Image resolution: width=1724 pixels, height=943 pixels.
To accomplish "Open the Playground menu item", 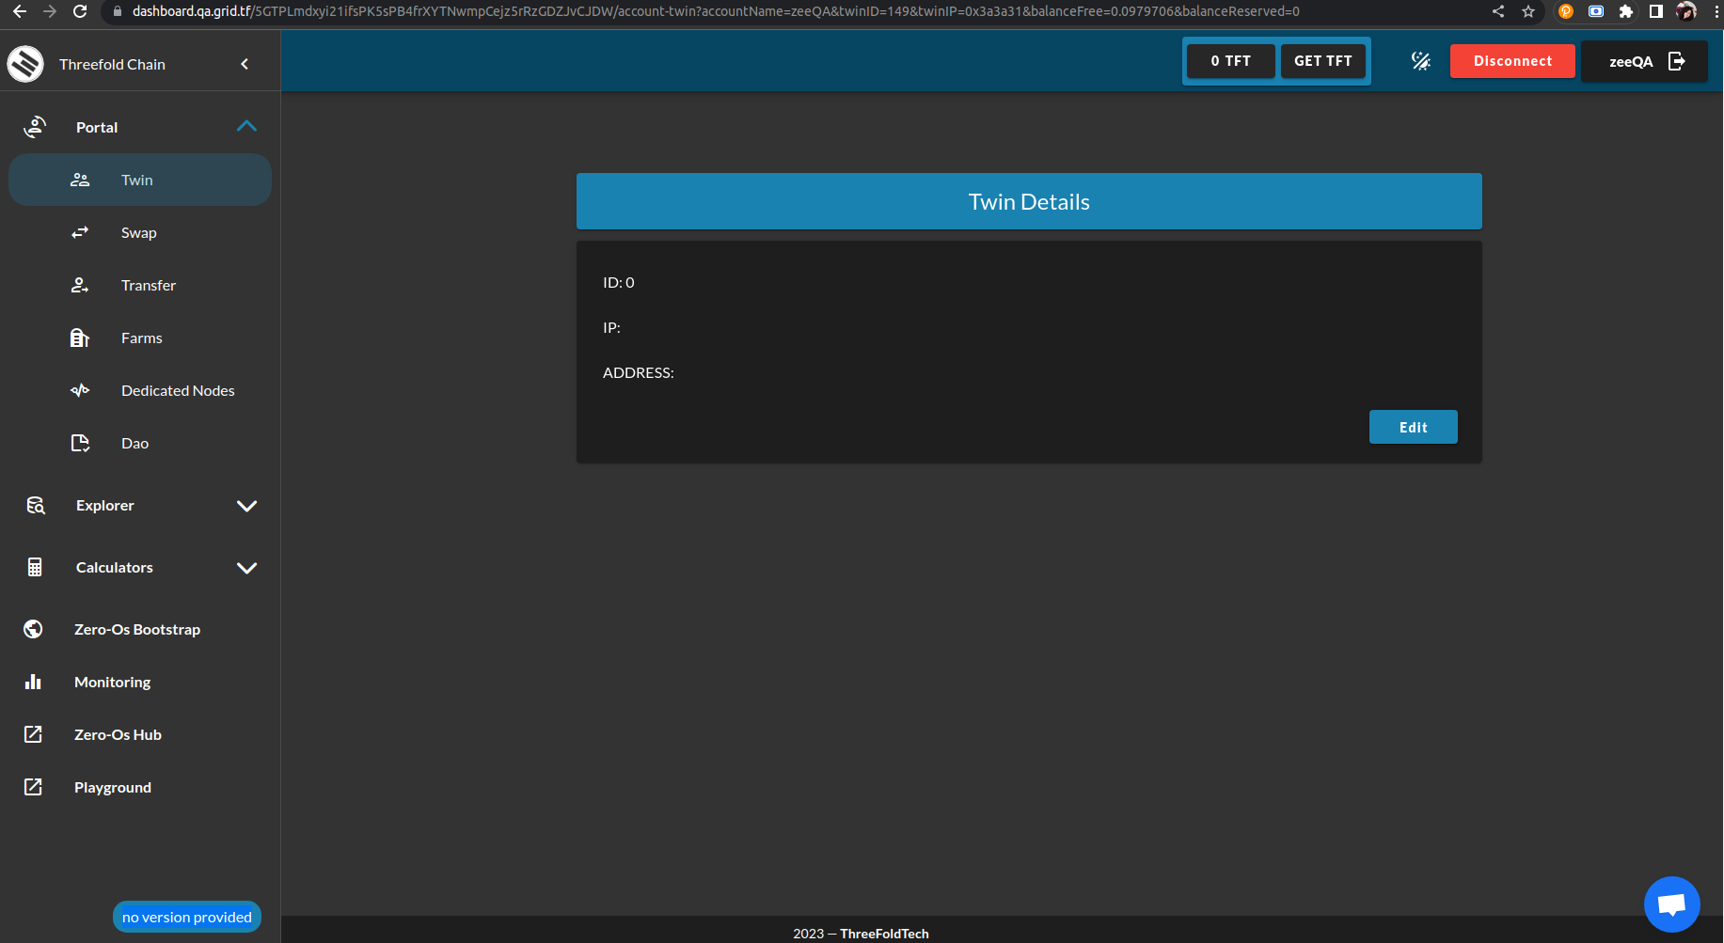I will point(112,787).
